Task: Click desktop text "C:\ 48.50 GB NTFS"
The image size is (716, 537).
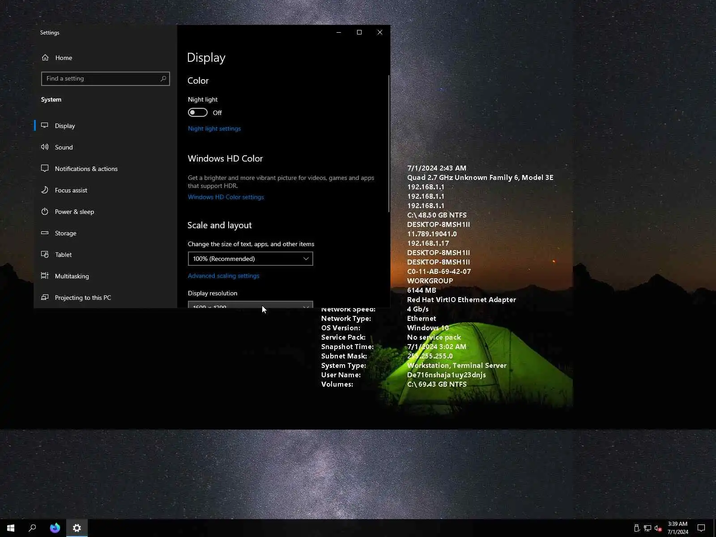Action: (437, 215)
